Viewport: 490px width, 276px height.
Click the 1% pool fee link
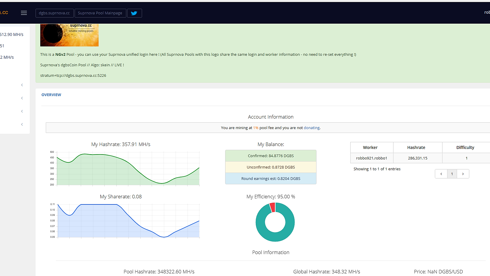(x=256, y=128)
